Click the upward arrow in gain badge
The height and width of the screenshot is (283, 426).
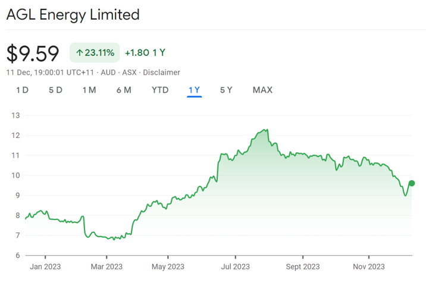79,52
